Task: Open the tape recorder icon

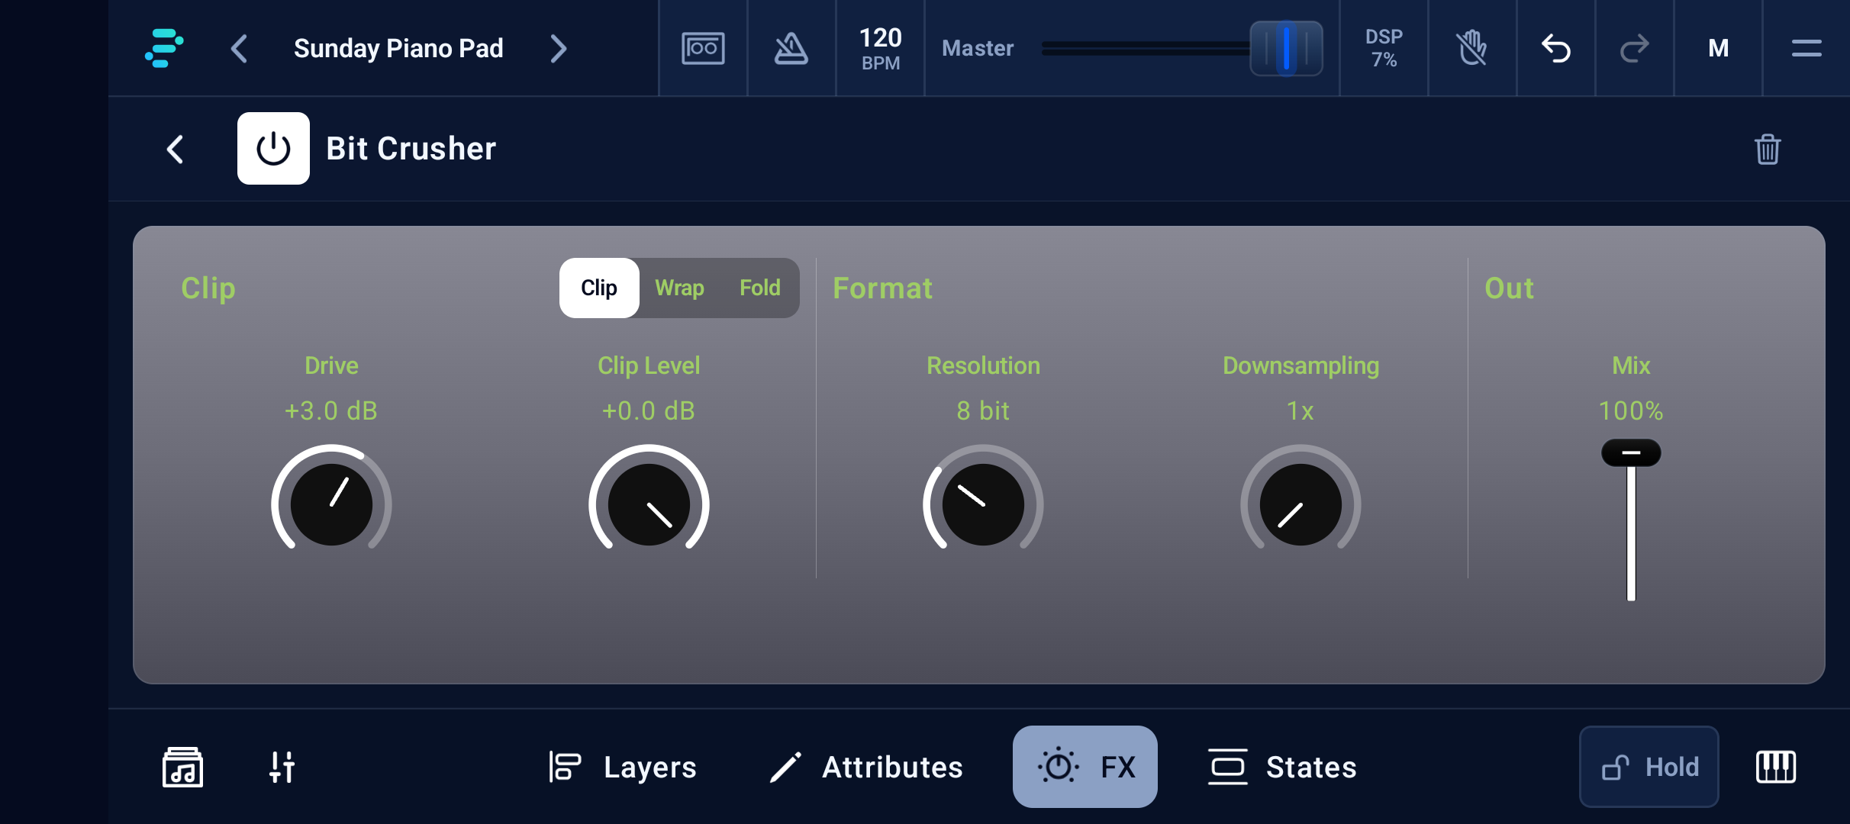Action: pyautogui.click(x=703, y=48)
